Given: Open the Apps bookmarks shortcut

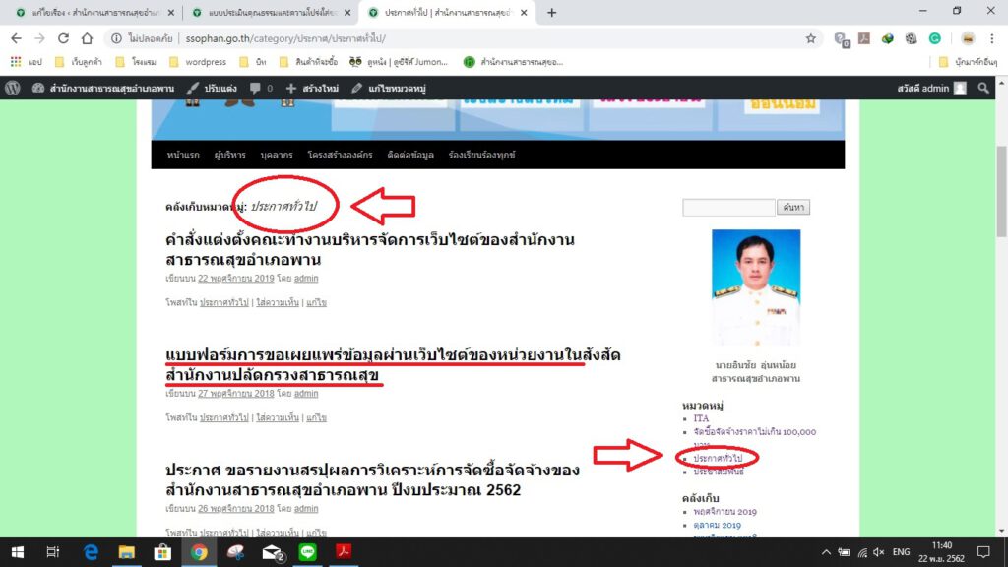Looking at the screenshot, I should pyautogui.click(x=27, y=62).
